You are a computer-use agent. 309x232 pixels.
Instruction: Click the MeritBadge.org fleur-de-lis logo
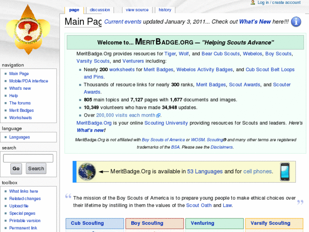pos(28,30)
